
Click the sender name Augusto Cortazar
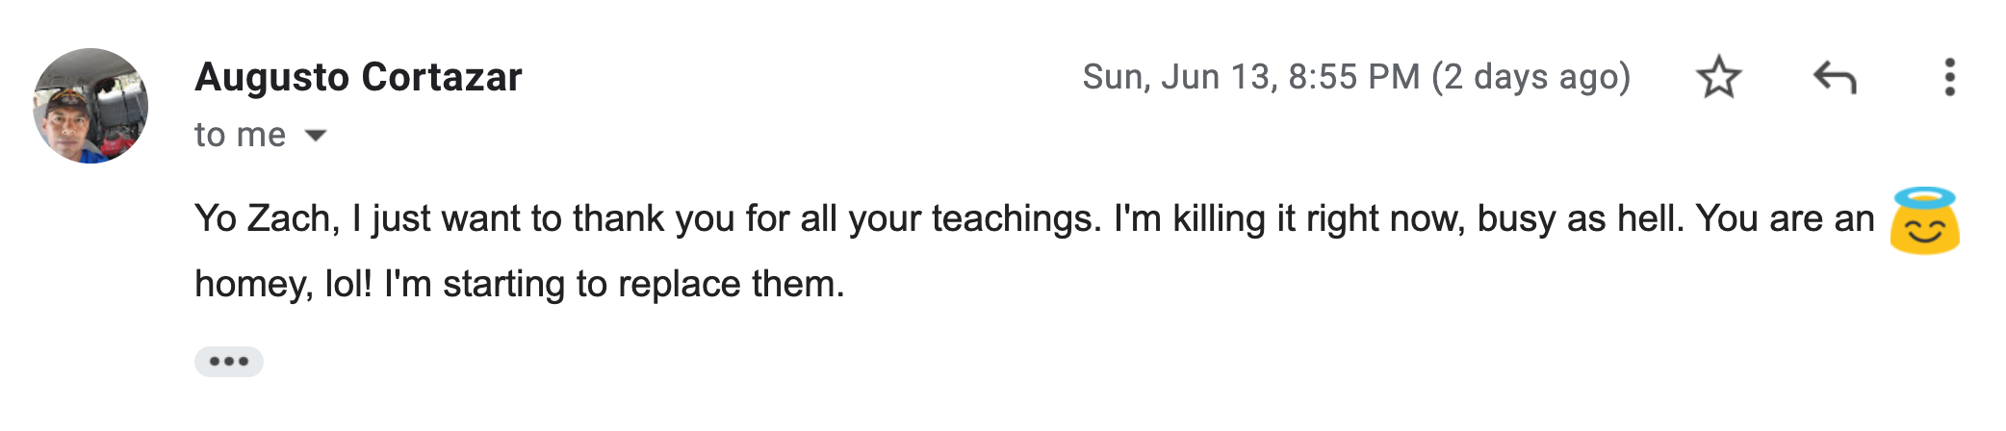358,77
